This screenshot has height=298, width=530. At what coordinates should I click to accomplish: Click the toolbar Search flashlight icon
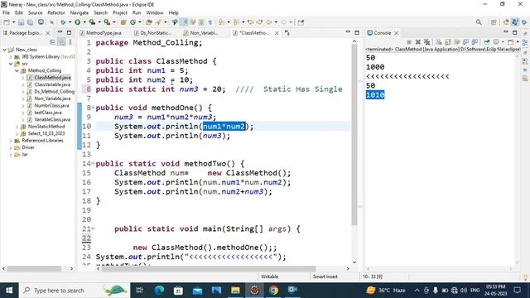pyautogui.click(x=158, y=22)
